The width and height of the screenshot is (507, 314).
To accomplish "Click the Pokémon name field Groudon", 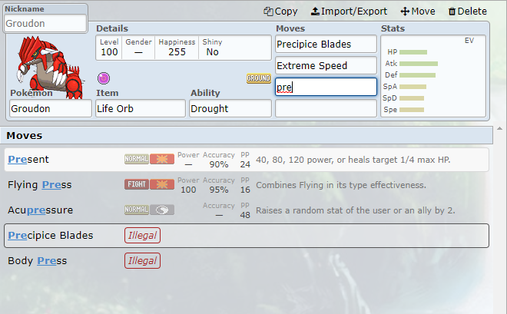I will point(51,108).
